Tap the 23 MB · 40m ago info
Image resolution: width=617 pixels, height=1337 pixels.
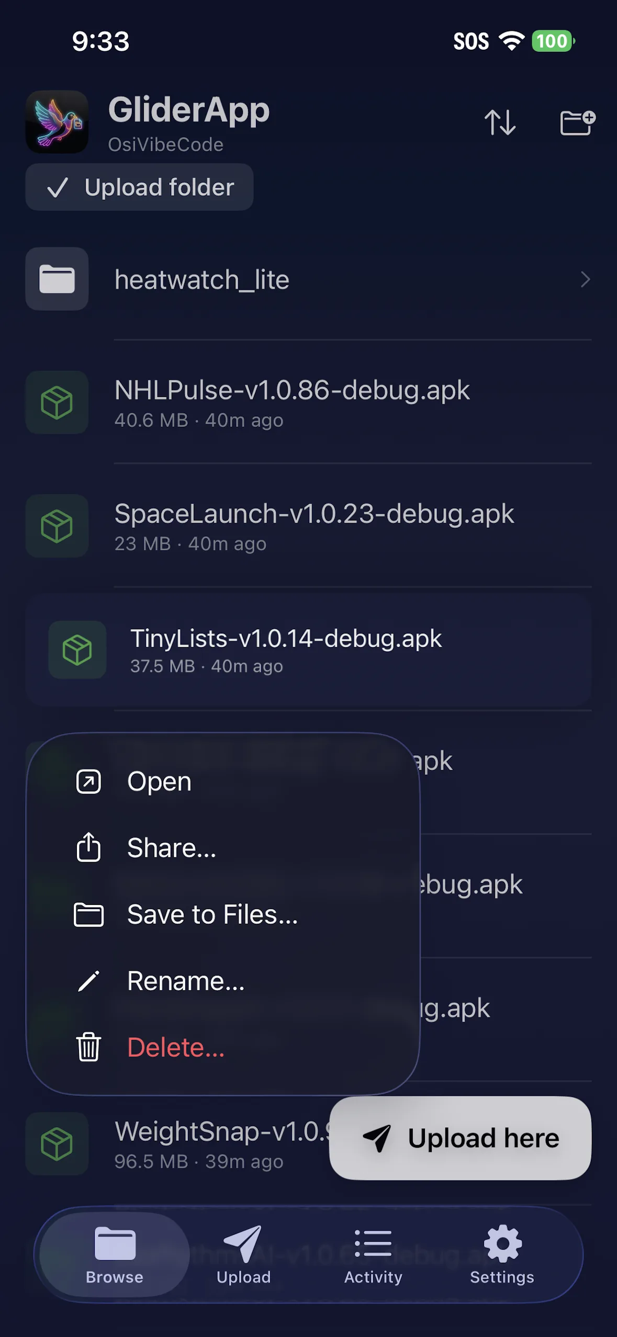tap(190, 543)
